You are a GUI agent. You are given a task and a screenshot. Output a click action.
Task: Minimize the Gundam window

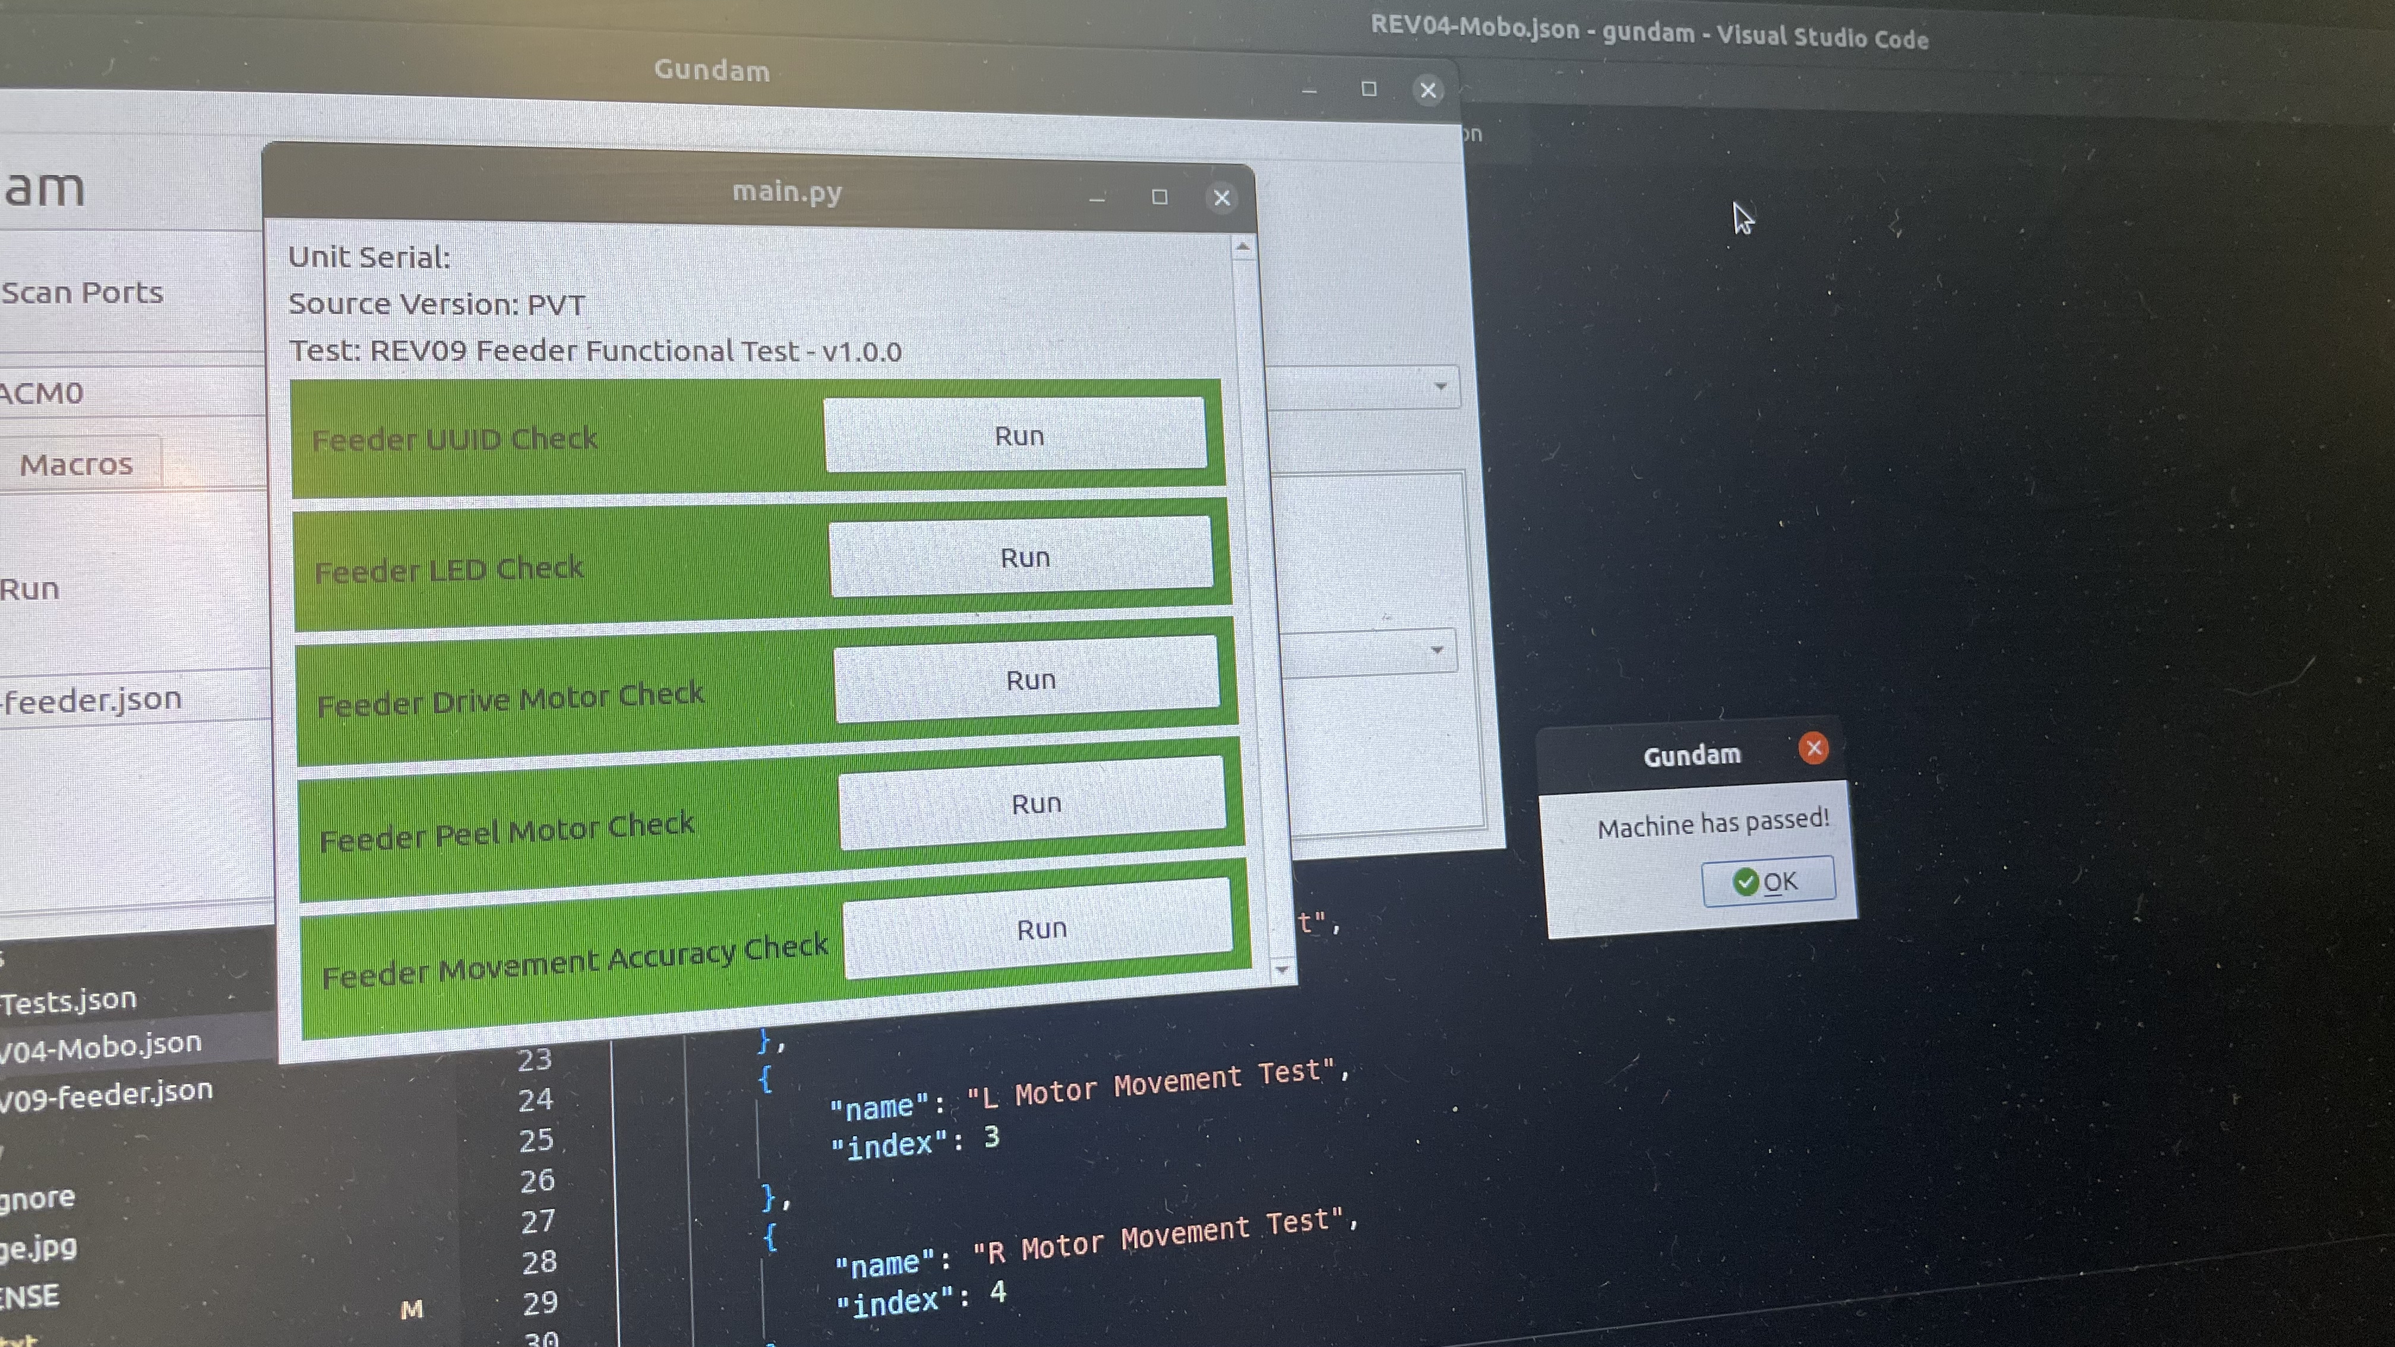(1309, 90)
